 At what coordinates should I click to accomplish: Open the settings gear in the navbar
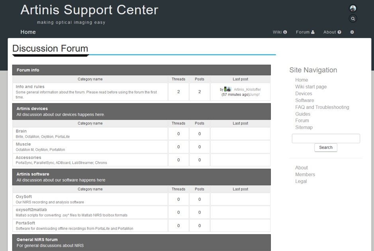[352, 32]
